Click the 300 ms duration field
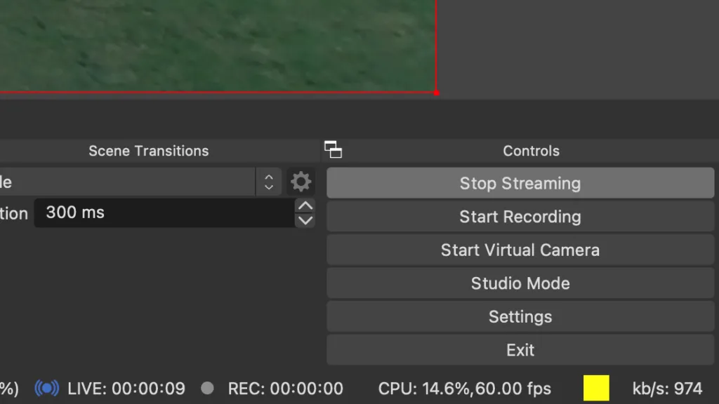The image size is (719, 404). click(165, 213)
